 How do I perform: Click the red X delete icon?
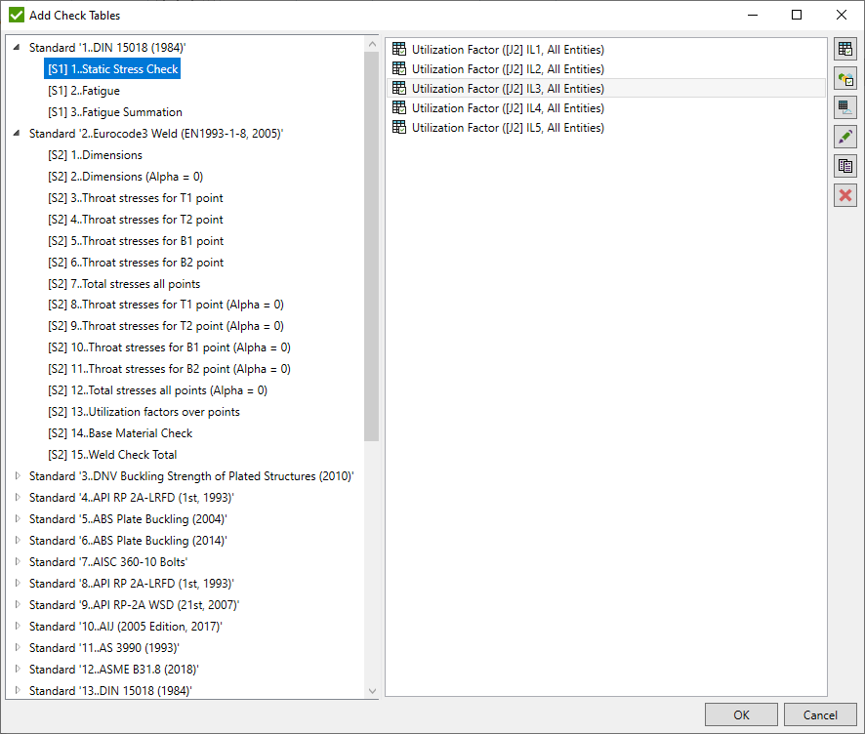coord(844,195)
